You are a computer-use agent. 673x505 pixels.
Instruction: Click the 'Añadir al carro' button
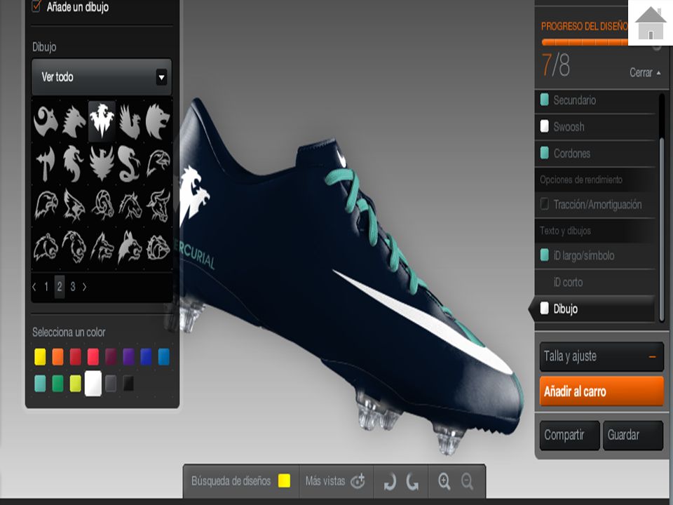601,391
